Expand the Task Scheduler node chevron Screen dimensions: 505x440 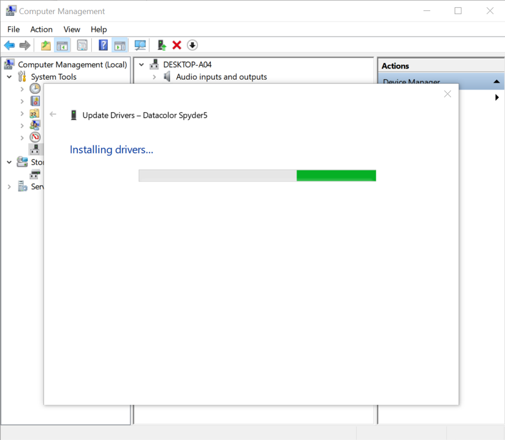22,89
